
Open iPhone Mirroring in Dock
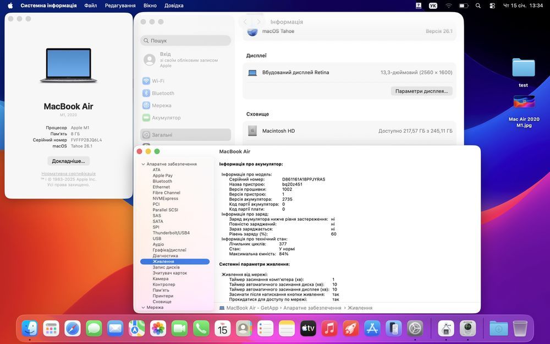[394, 329]
